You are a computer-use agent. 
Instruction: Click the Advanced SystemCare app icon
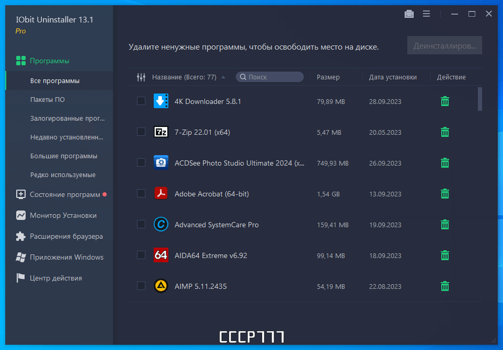point(161,224)
